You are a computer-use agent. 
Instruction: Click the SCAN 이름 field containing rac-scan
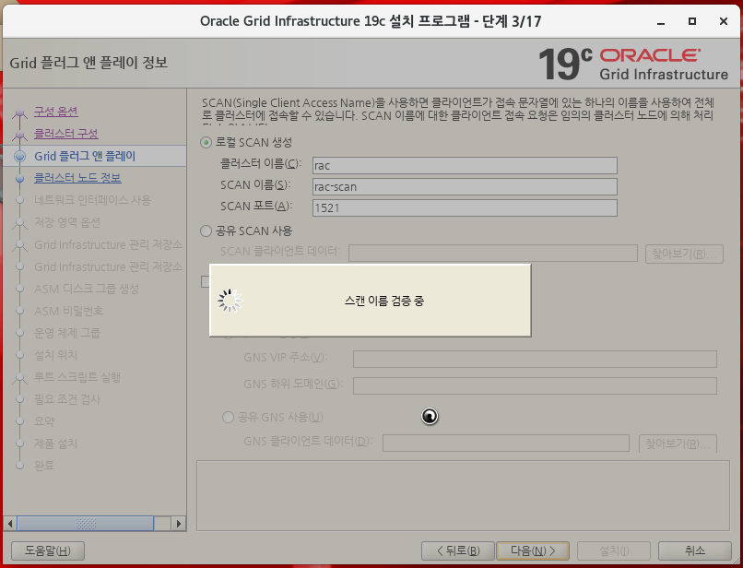click(465, 187)
